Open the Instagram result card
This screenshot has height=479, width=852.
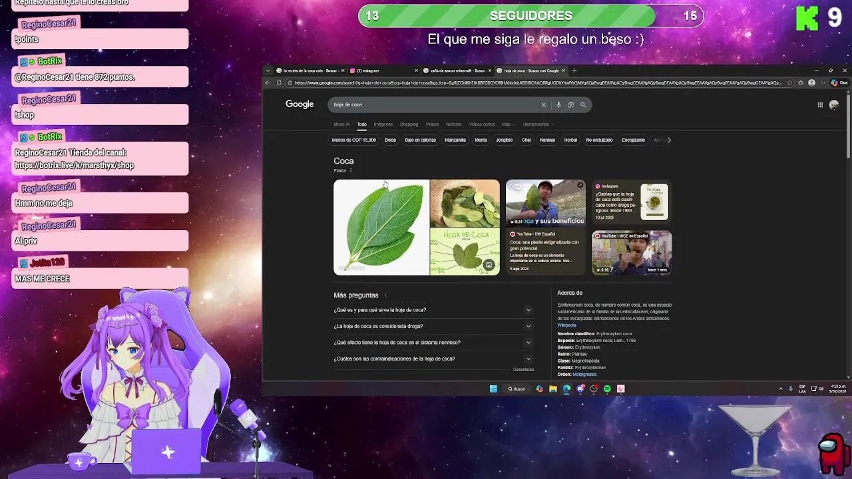632,202
